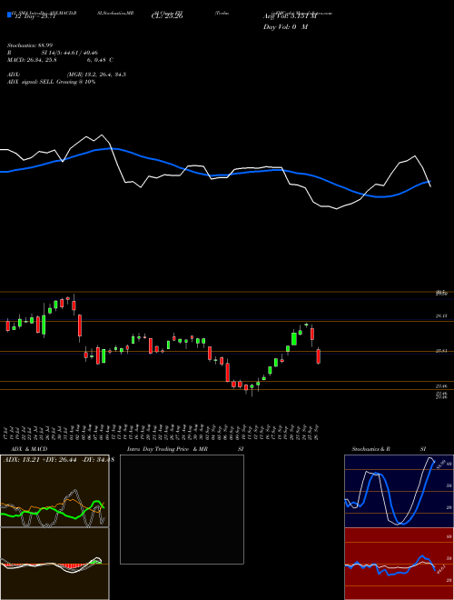Screen dimensions: 454x600
Task: Select the 'Stochastics: 88.99' readout
Action: tap(29, 45)
